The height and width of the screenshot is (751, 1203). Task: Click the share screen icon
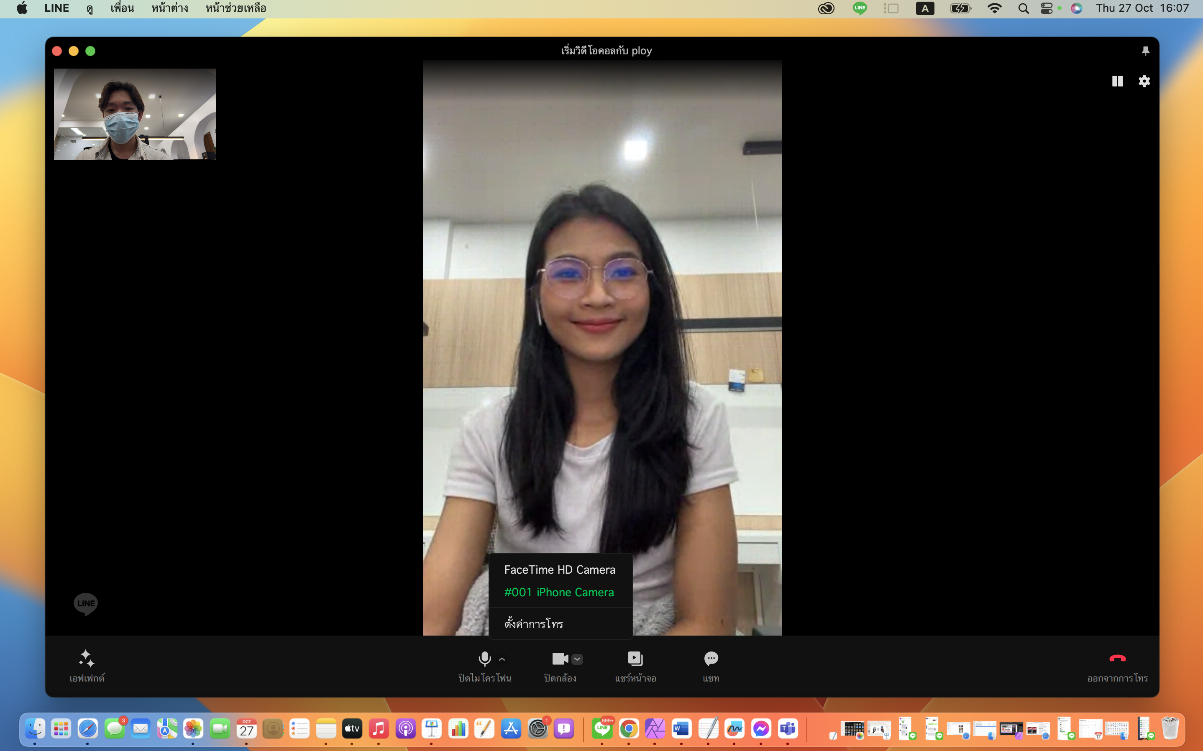635,659
